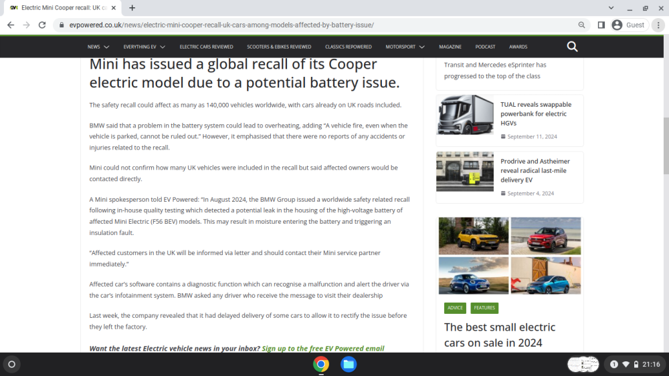Open best small electric cars article
This screenshot has height=376, width=669.
[x=500, y=335]
